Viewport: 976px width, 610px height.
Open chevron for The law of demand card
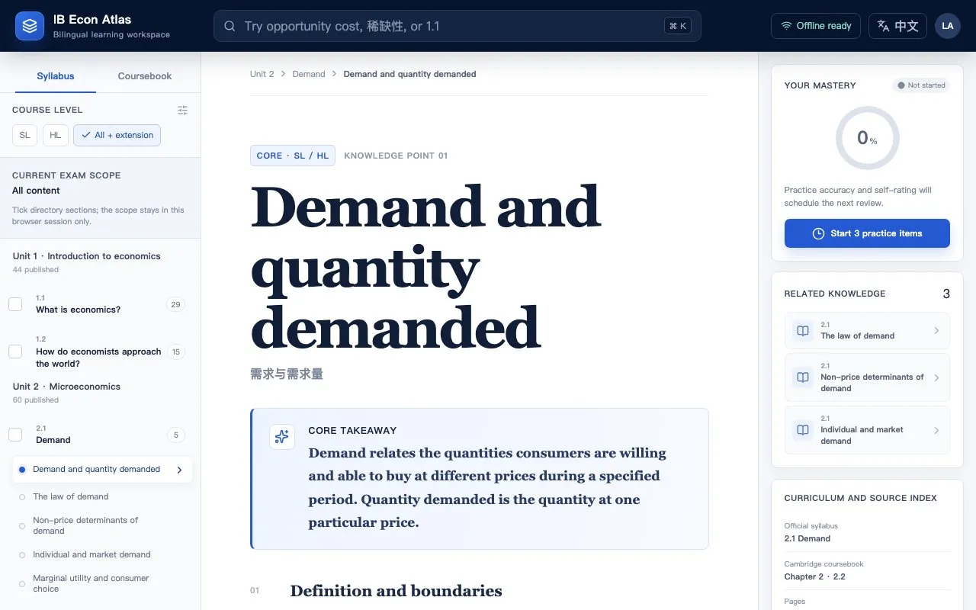tap(936, 331)
